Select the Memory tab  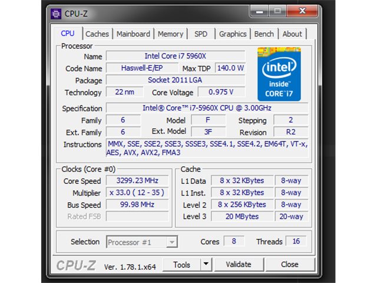tap(170, 34)
